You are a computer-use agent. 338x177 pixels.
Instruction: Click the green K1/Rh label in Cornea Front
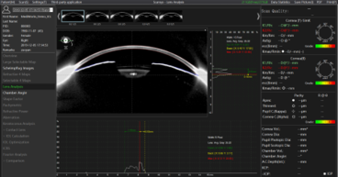tap(268, 26)
